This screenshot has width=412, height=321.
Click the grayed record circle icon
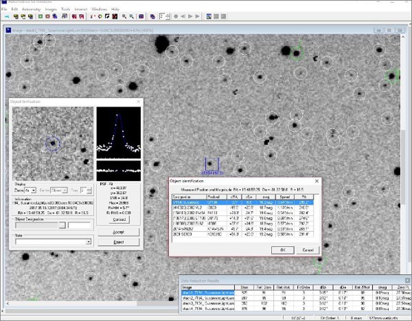pyautogui.click(x=176, y=16)
